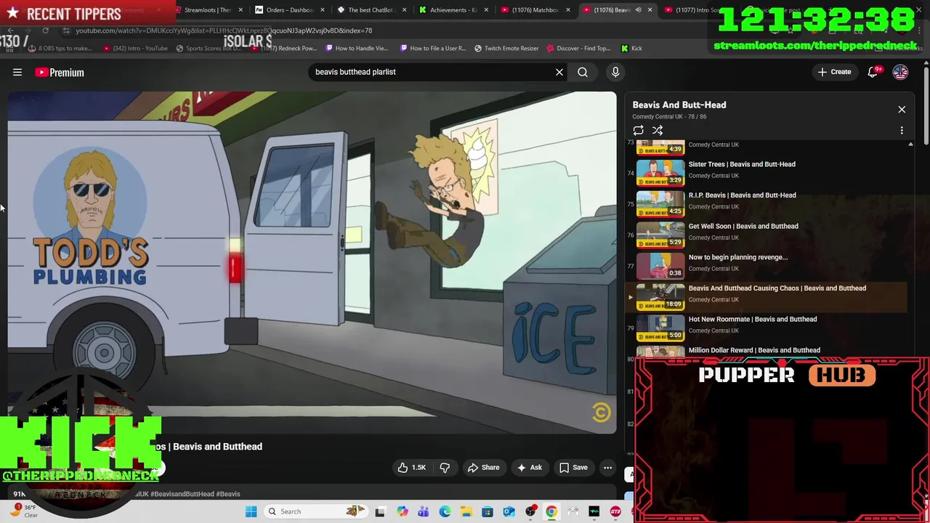Screen dimensions: 930x523
Task: Open the Kick bookmark
Action: [x=631, y=49]
